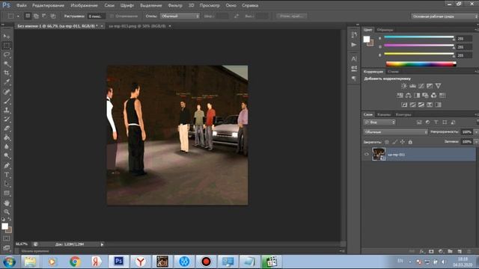This screenshot has height=269, width=479.
Task: Open the selection Style dropdown
Action: 180,16
